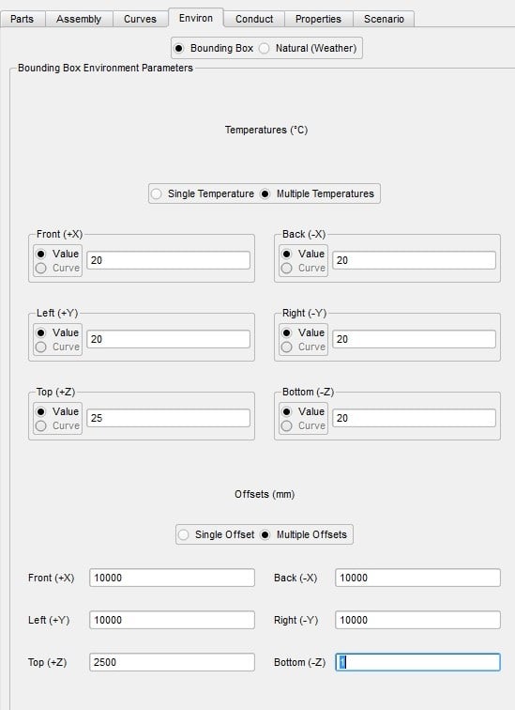Open the Assembly tab
This screenshot has width=515, height=710.
[x=79, y=19]
